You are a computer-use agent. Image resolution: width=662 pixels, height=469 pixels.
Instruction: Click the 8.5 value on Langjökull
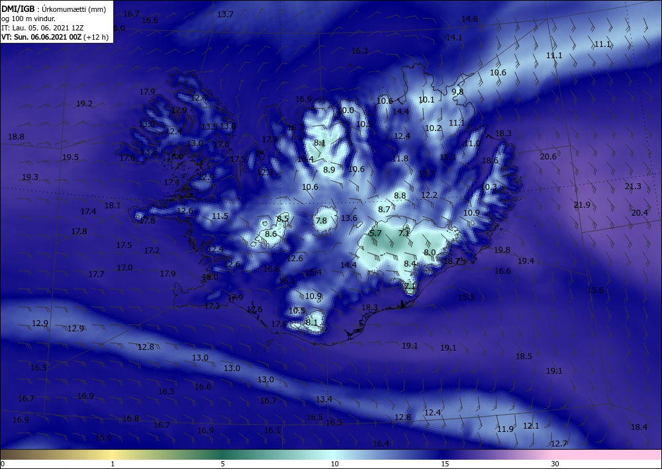pyautogui.click(x=283, y=218)
